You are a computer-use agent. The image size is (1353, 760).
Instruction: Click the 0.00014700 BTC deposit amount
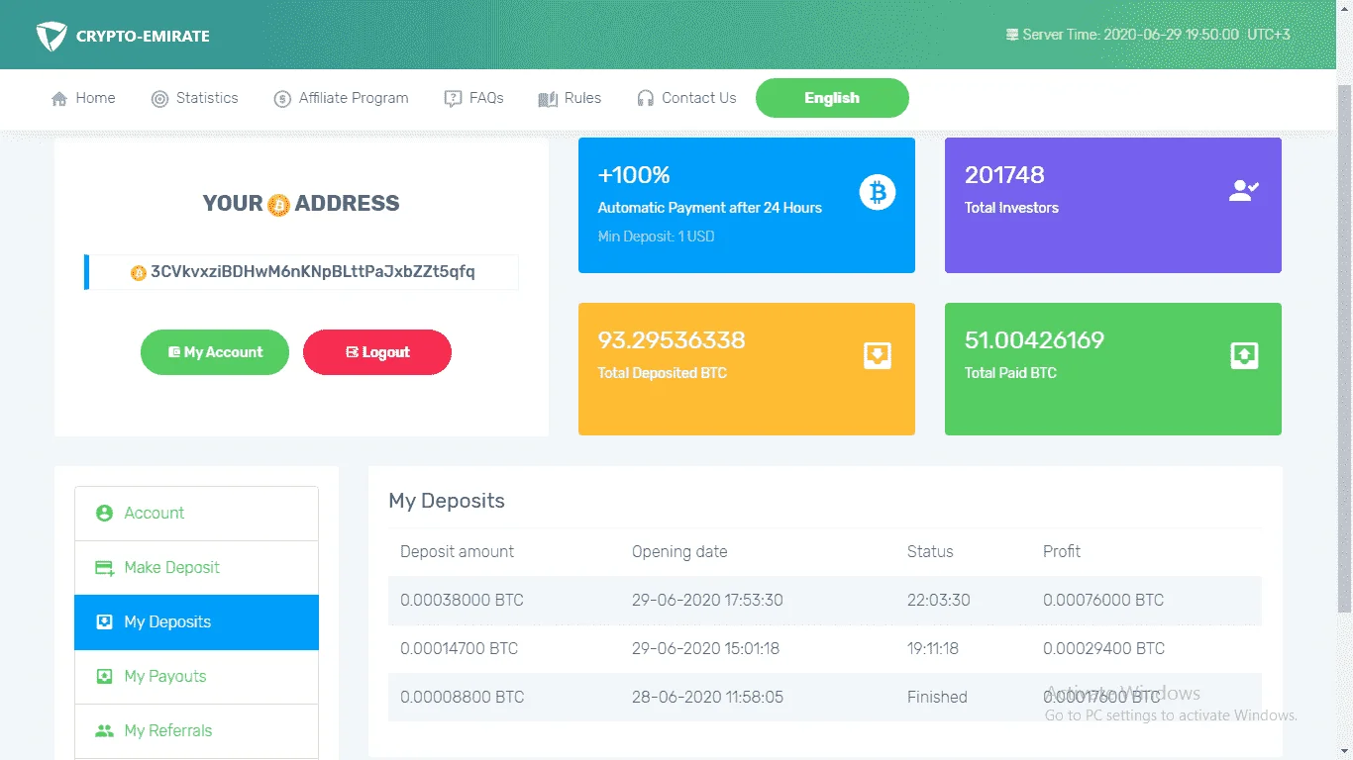(459, 649)
